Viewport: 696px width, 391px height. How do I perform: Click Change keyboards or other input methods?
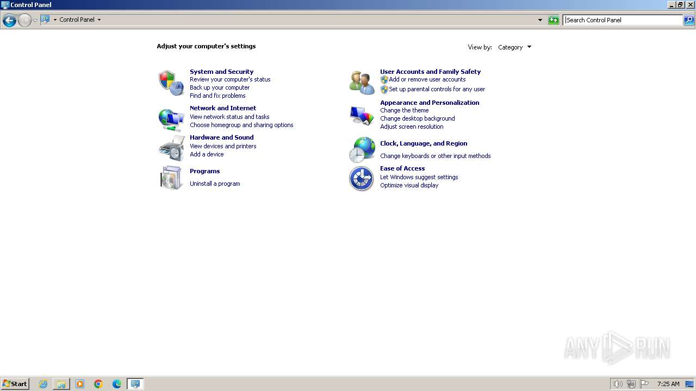(436, 156)
